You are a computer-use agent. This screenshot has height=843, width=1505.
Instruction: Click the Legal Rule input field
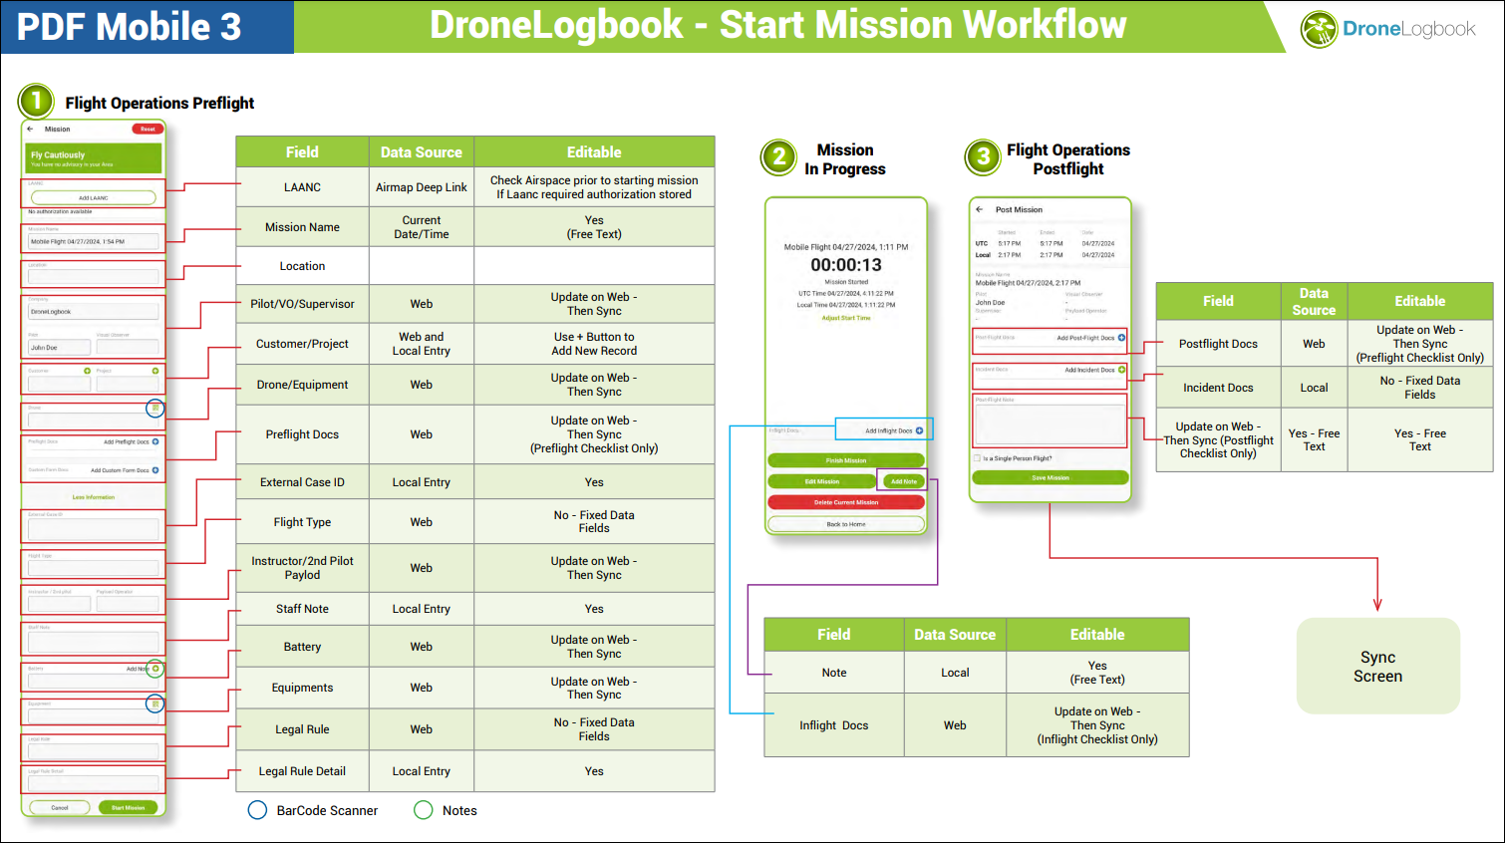(94, 750)
